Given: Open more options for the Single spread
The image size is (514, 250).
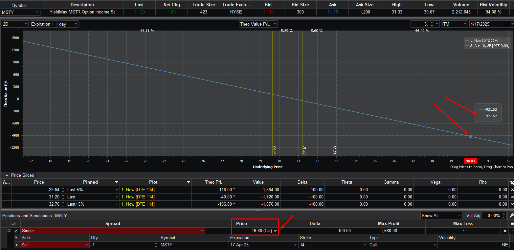Looking at the screenshot, I should [512, 231].
